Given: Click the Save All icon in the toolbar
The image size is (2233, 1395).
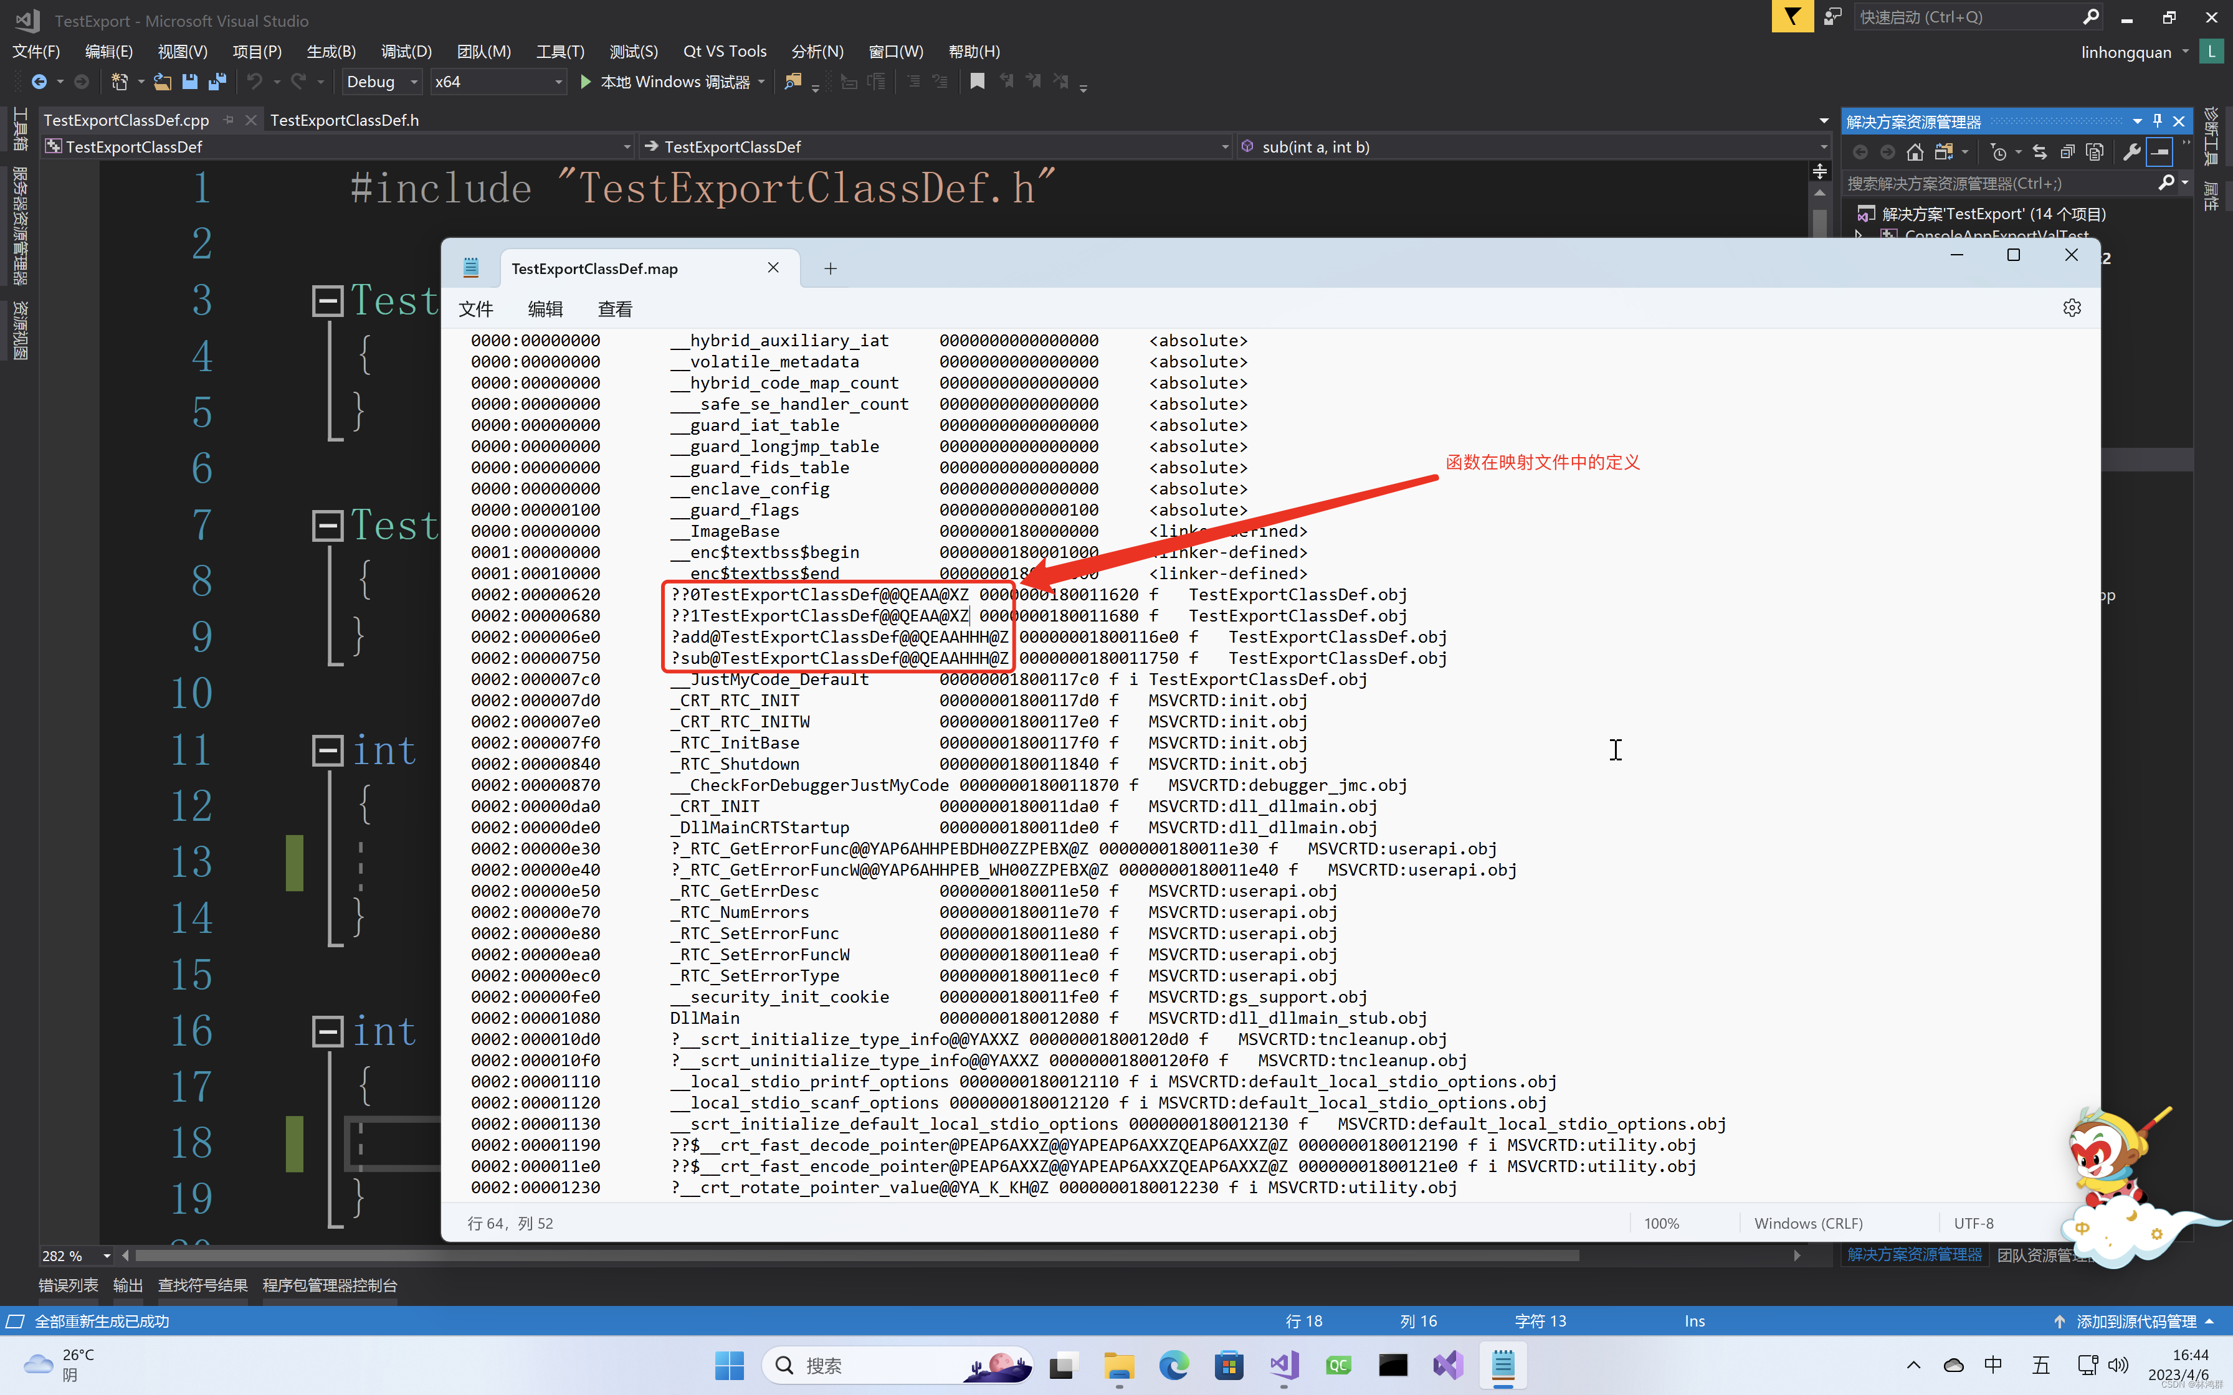Looking at the screenshot, I should 218,81.
